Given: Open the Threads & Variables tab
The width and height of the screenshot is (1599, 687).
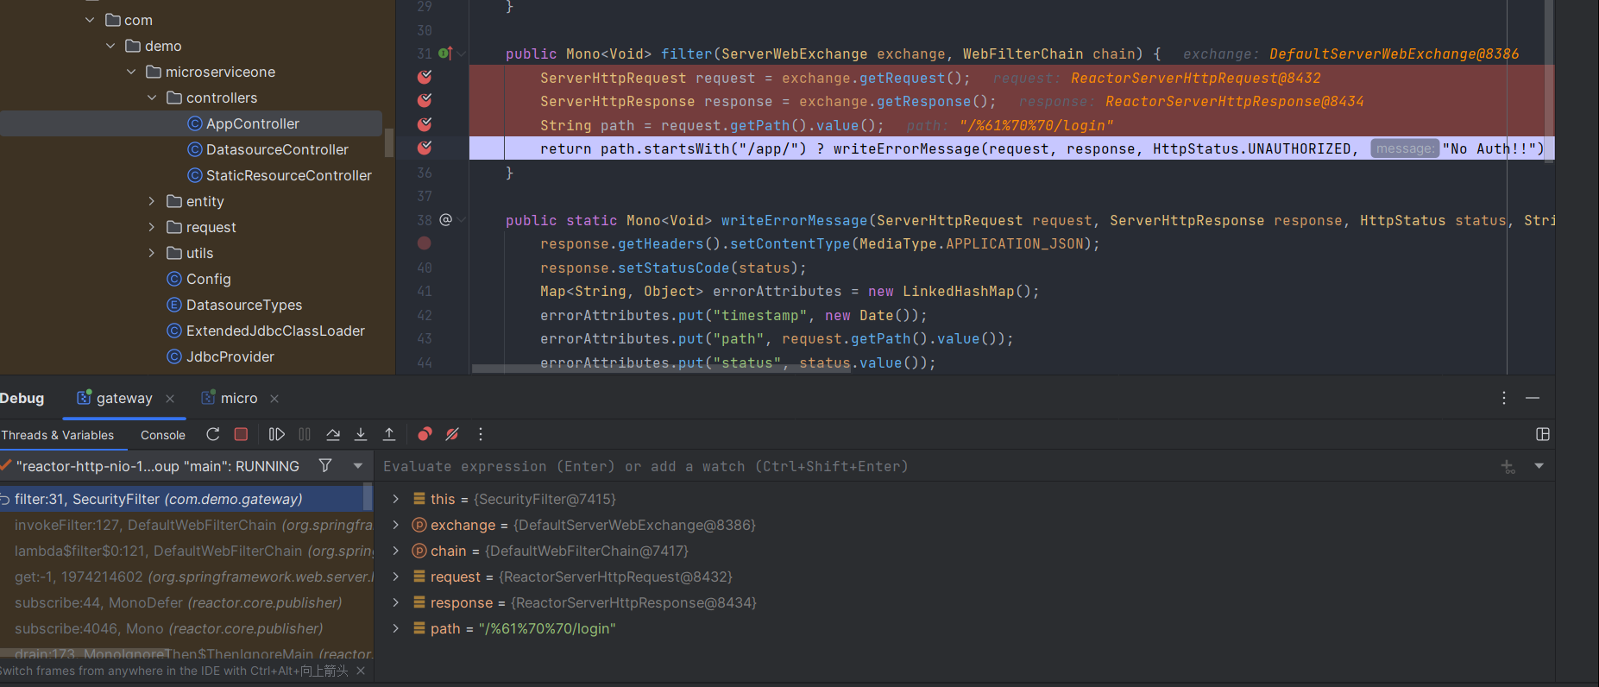Looking at the screenshot, I should pos(58,435).
